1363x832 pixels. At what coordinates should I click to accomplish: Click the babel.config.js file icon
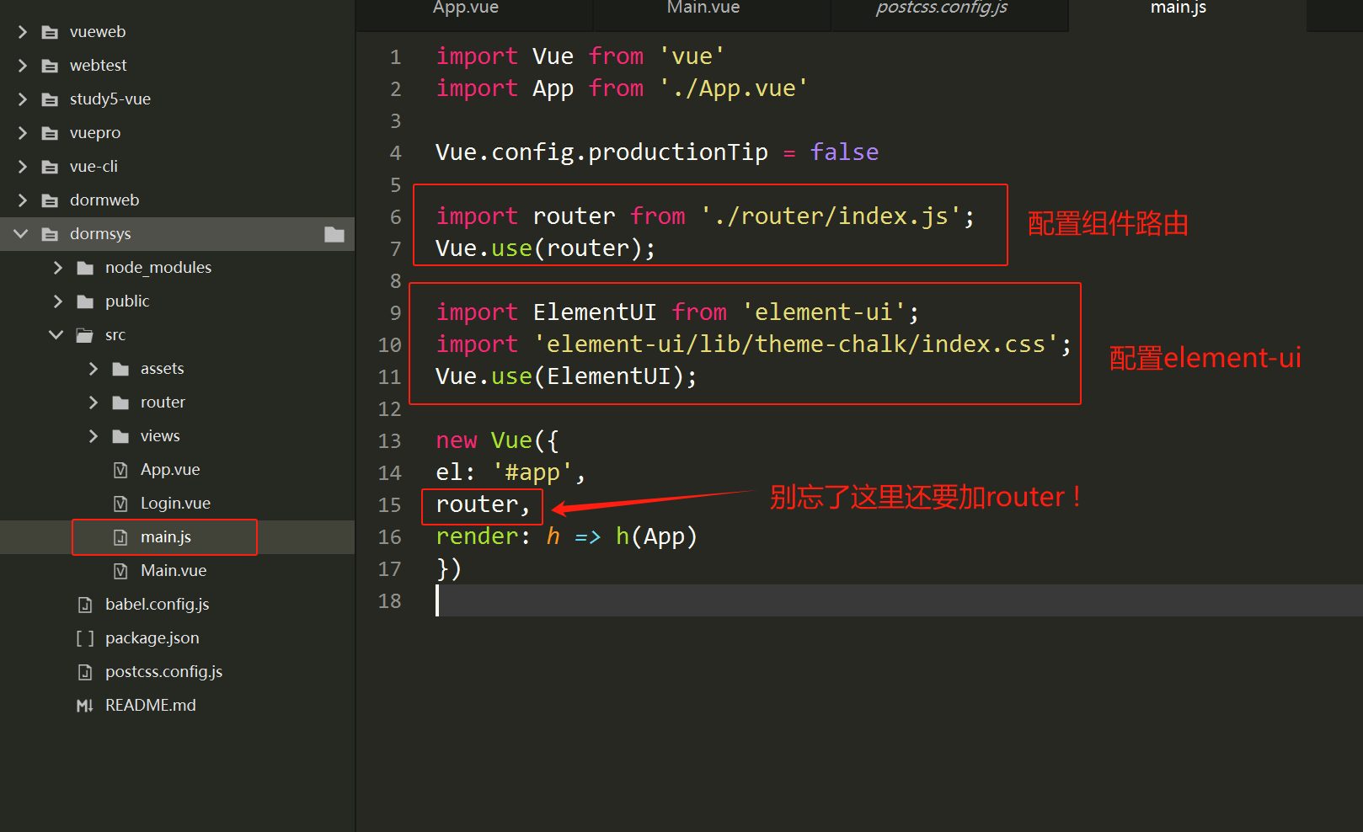click(x=84, y=604)
